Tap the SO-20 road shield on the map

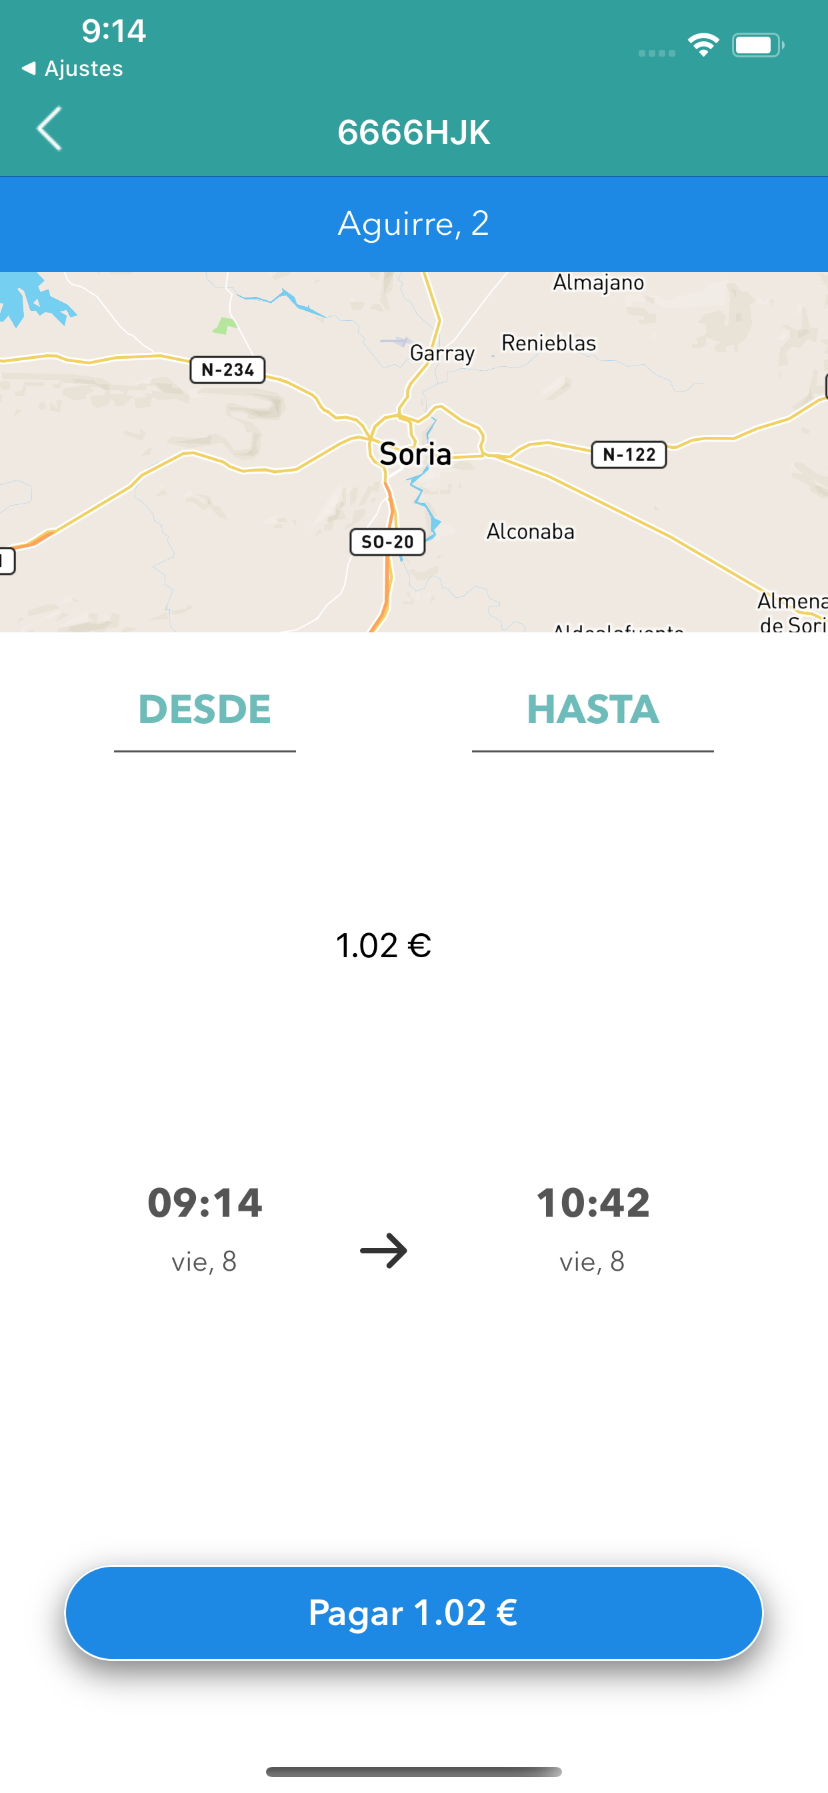tap(387, 542)
